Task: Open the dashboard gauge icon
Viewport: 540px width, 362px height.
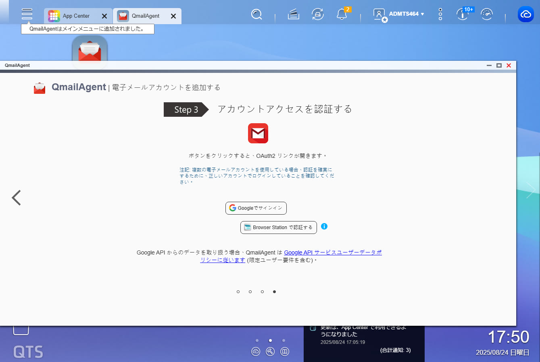Action: (487, 14)
